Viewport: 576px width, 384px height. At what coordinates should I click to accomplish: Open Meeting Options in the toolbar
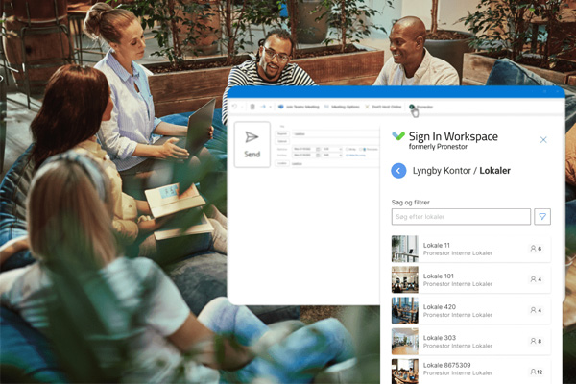pos(342,107)
